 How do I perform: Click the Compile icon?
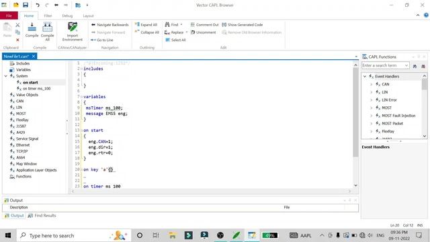pyautogui.click(x=32, y=30)
